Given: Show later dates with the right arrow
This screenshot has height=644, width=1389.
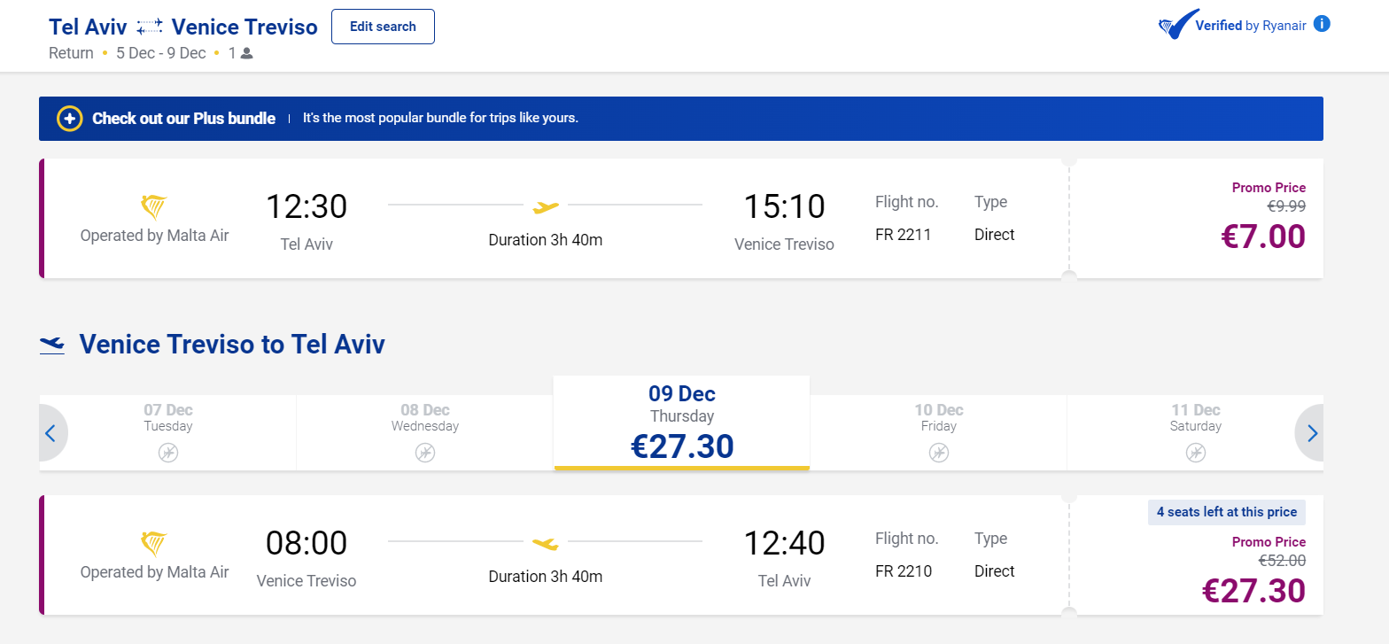Looking at the screenshot, I should (1312, 433).
